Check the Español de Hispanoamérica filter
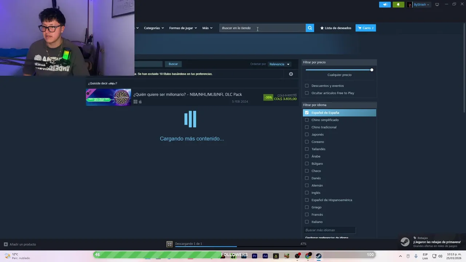Viewport: 466px width, 262px height. pyautogui.click(x=307, y=200)
